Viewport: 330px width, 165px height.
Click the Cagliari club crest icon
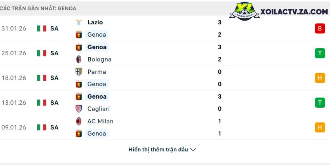click(78, 109)
